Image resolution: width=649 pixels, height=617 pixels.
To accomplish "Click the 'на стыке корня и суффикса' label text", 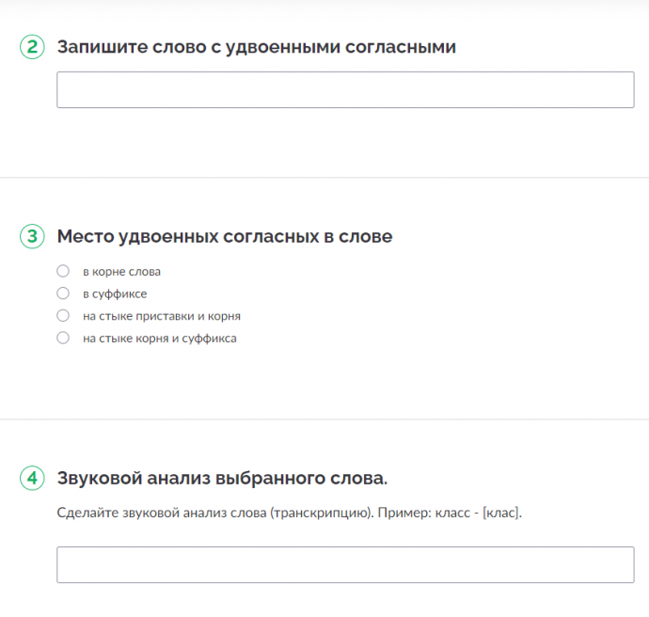I will coord(160,339).
